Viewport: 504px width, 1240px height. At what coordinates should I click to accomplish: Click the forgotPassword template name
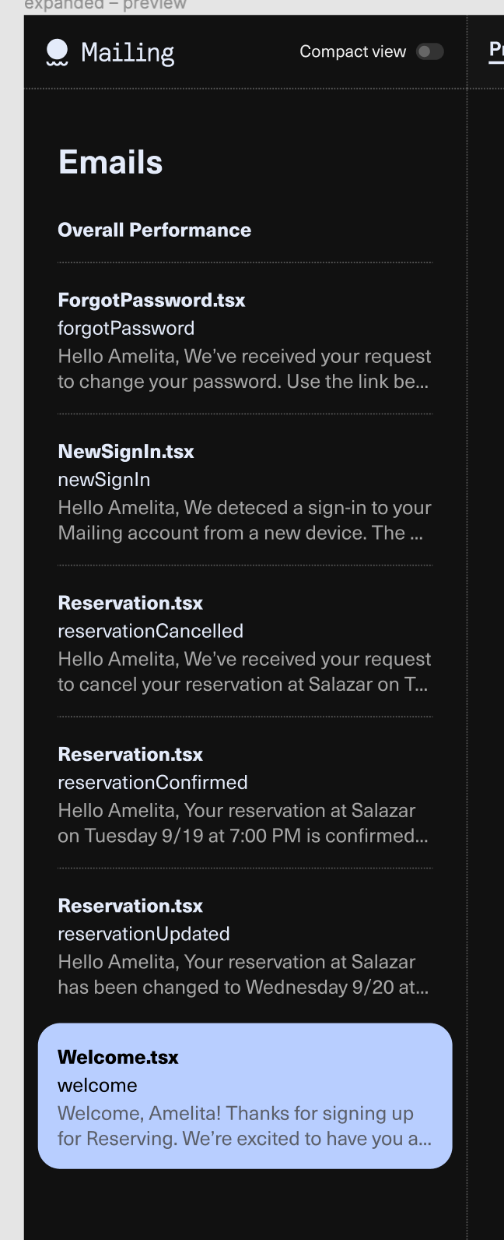pyautogui.click(x=127, y=328)
